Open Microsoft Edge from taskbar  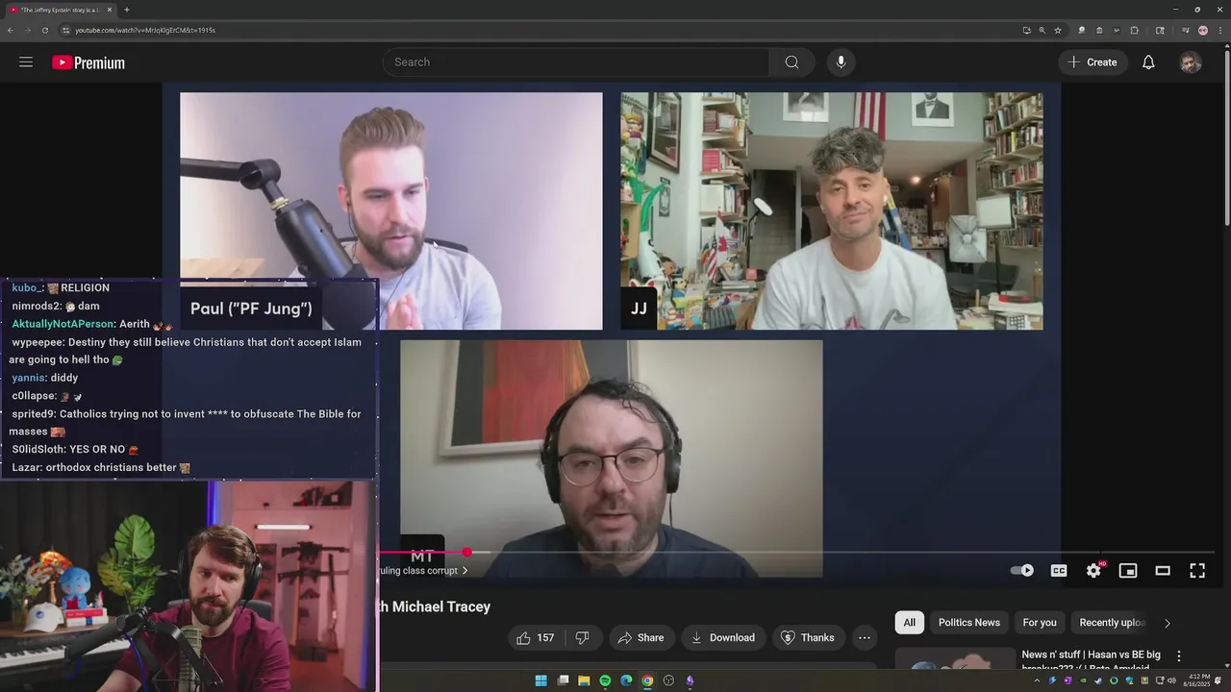coord(626,680)
